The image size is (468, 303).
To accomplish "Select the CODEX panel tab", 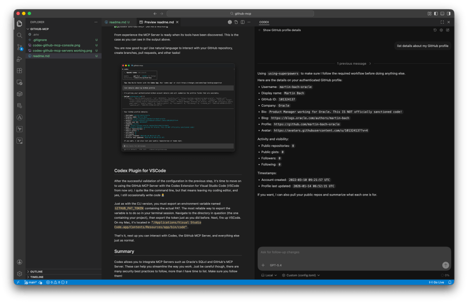I will [264, 22].
